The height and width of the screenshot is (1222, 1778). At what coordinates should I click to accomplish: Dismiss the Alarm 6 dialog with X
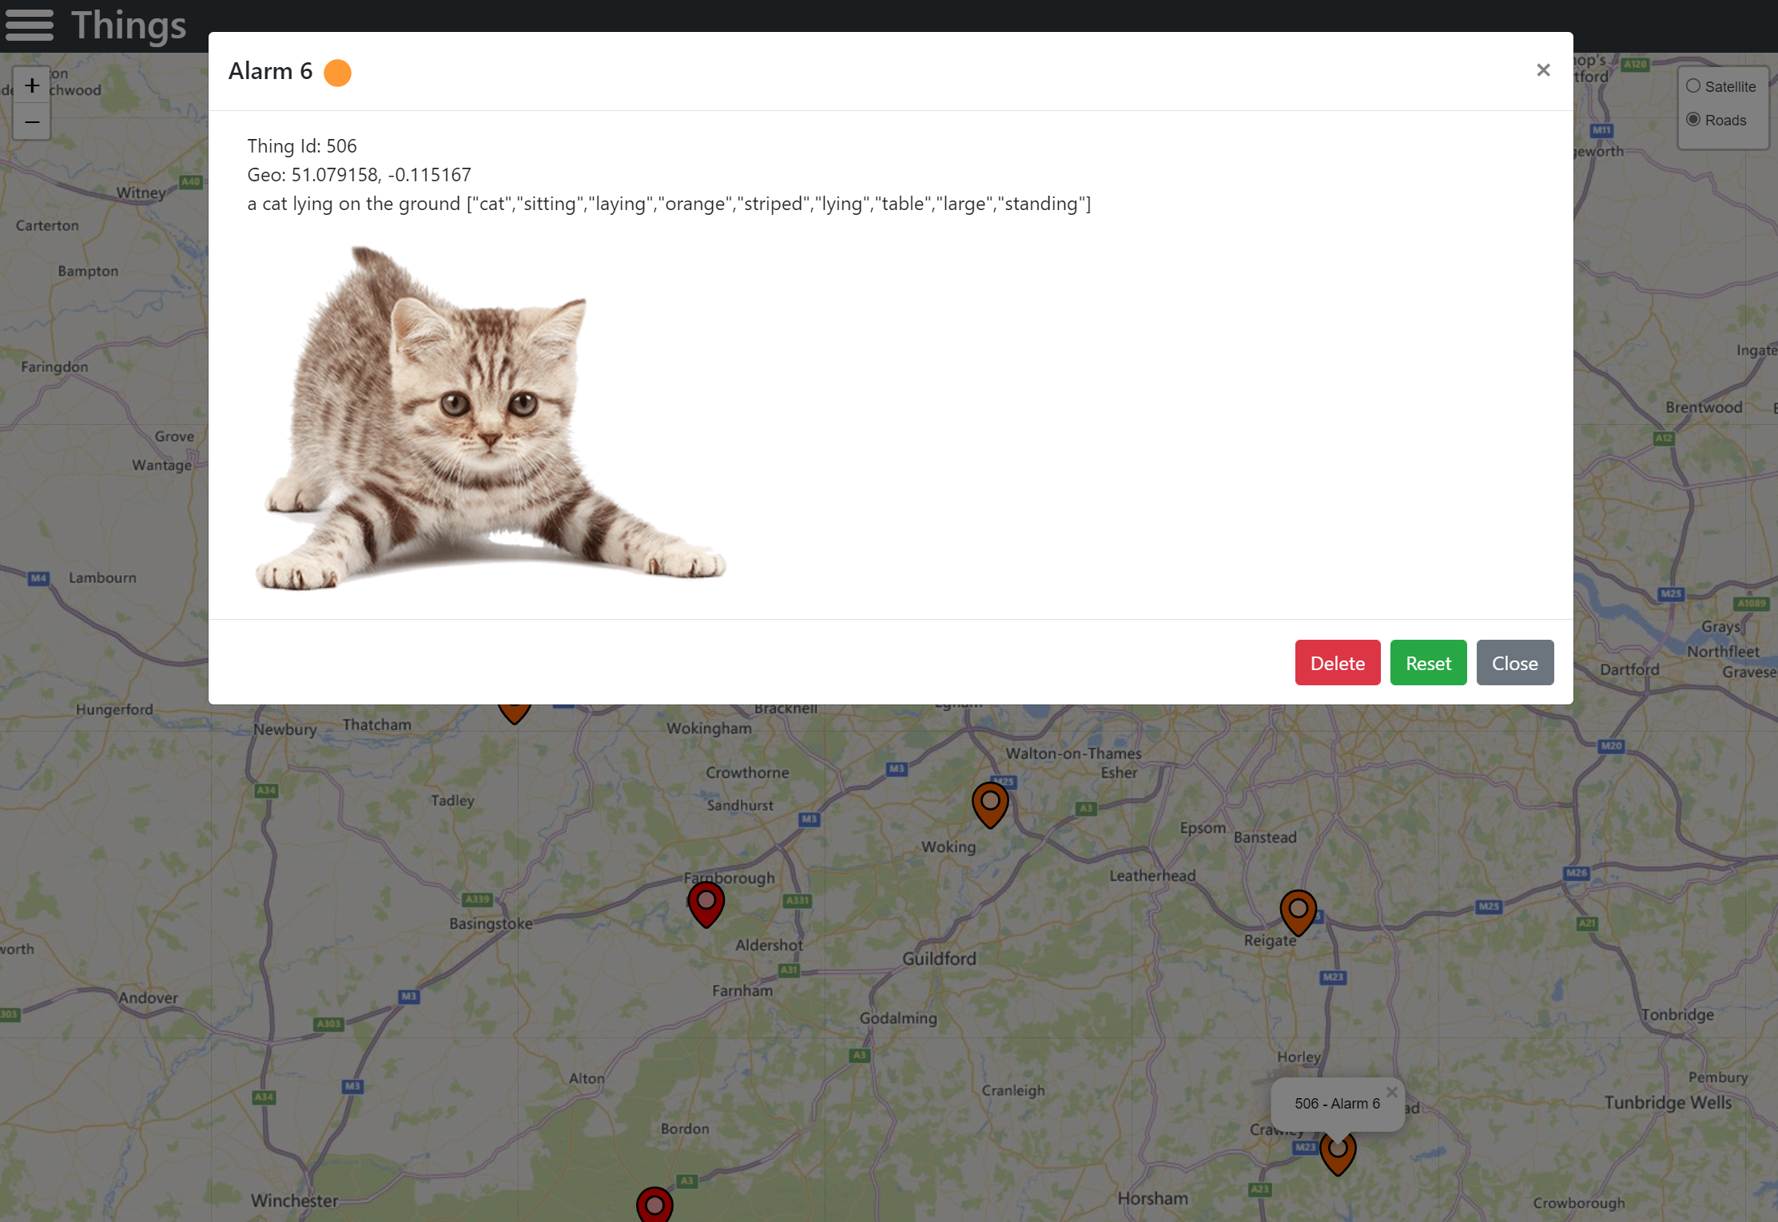click(1543, 70)
